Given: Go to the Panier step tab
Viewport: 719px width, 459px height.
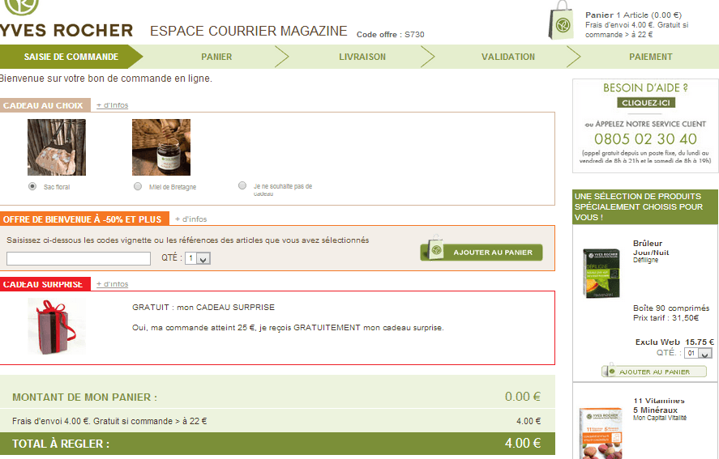Looking at the screenshot, I should [216, 57].
